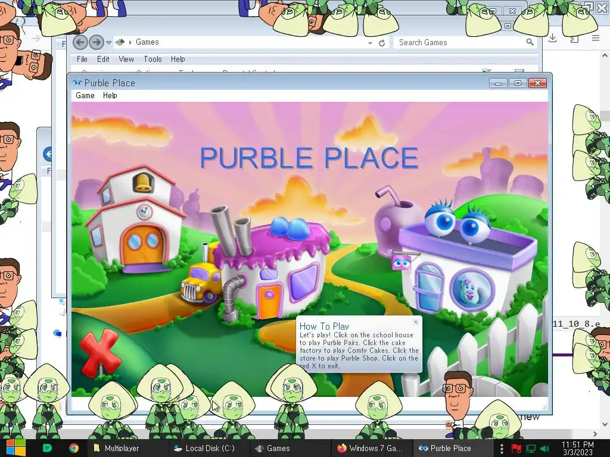Expand the address bar history dropdown

tap(370, 43)
